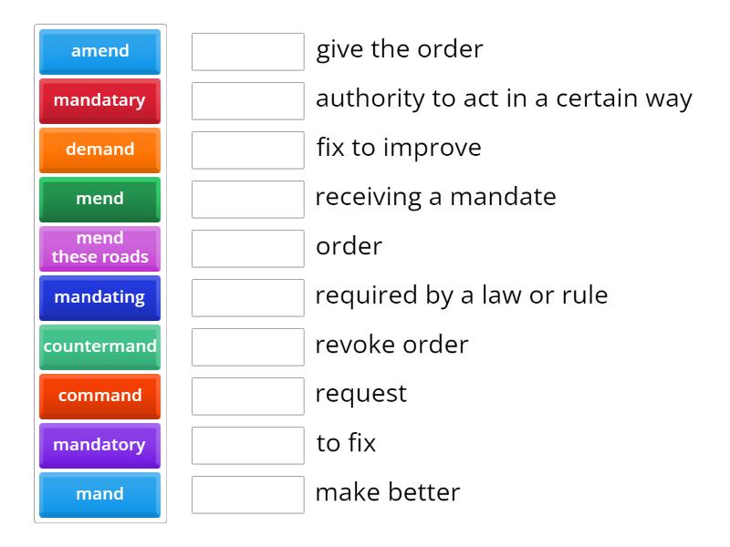Select the 'mandatary' word tile
The height and width of the screenshot is (547, 730).
(x=99, y=101)
